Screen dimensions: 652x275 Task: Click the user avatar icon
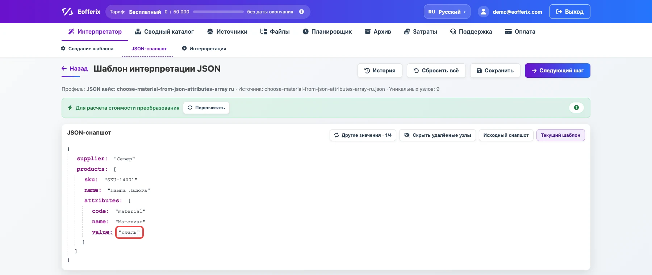483,12
